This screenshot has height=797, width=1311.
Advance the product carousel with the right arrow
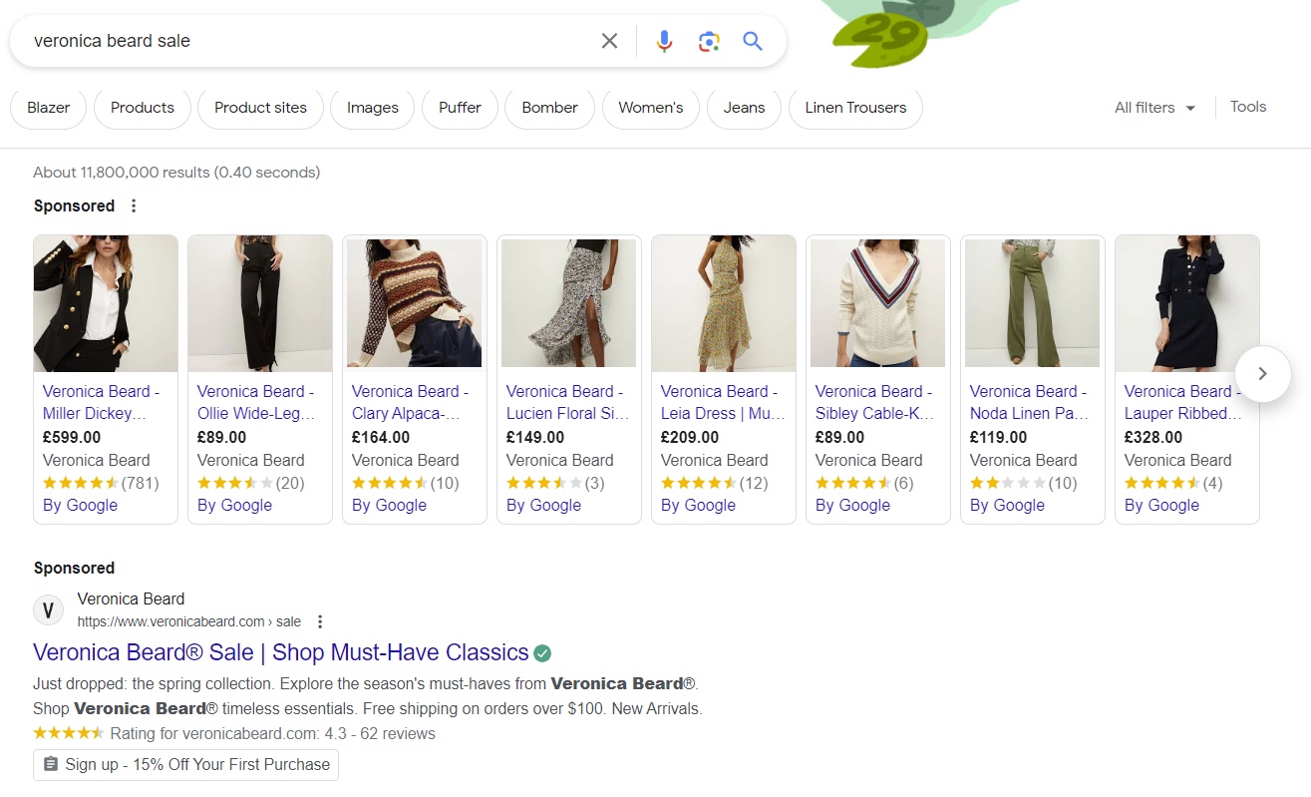click(x=1262, y=373)
